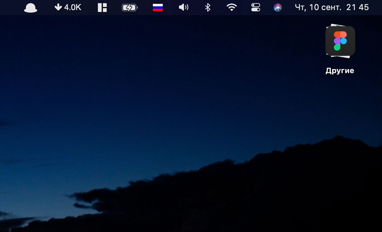Switch input source via Russian flag
This screenshot has width=382, height=232.
click(158, 8)
